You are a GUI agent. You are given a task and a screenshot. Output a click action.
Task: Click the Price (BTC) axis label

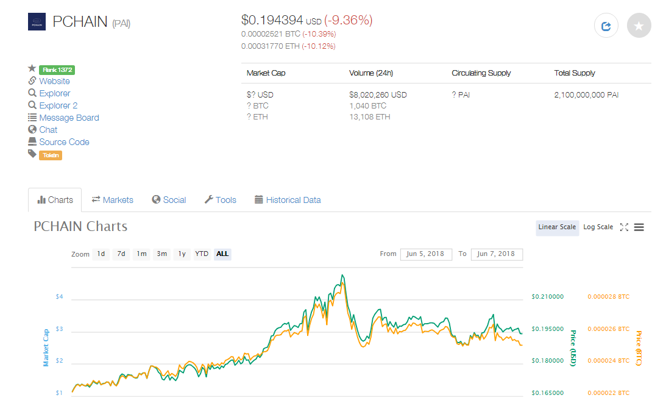[x=639, y=348]
